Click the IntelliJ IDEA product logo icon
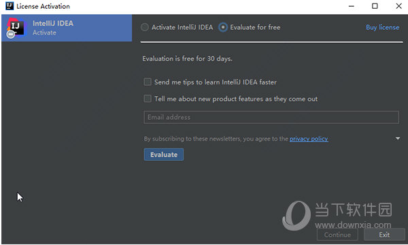Image resolution: width=408 pixels, height=245 pixels. pos(16,28)
